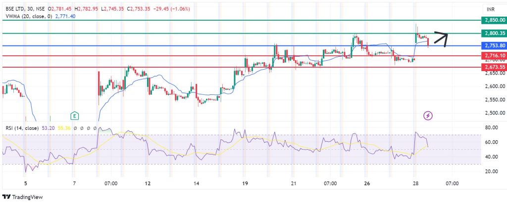This screenshot has height=203, width=507.
Task: Click the 2,850.00 green price label
Action: coord(494,20)
